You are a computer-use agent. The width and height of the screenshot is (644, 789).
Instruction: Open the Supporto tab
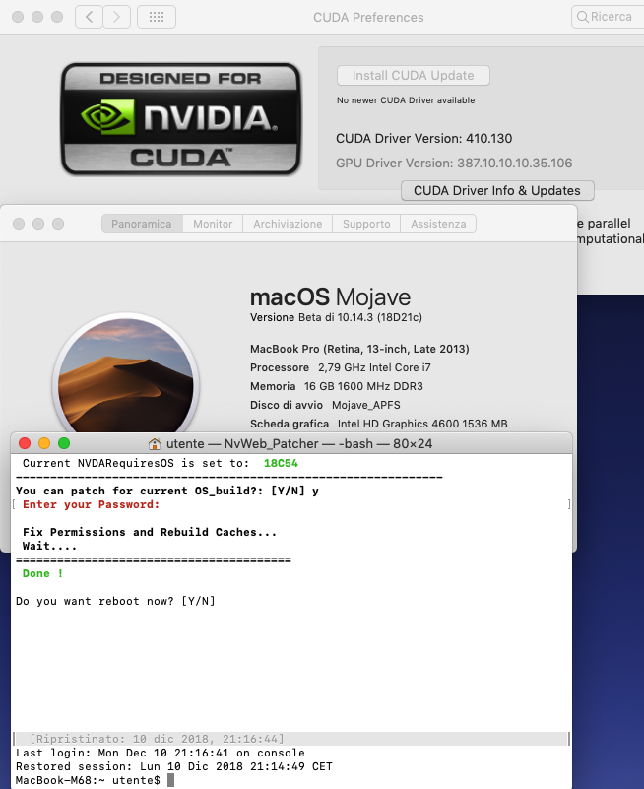point(366,224)
